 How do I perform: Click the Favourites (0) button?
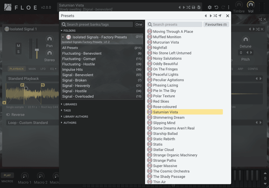click(x=216, y=25)
